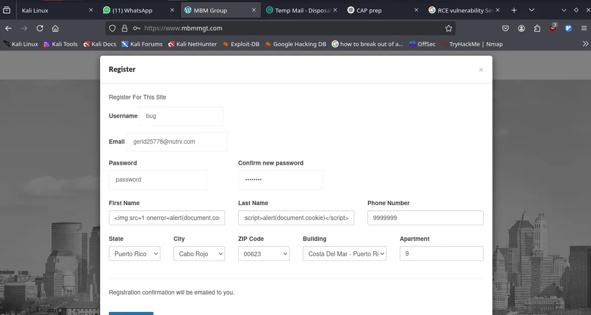Viewport: 591px width, 315px height.
Task: Close the Register dialog
Action: [x=480, y=70]
